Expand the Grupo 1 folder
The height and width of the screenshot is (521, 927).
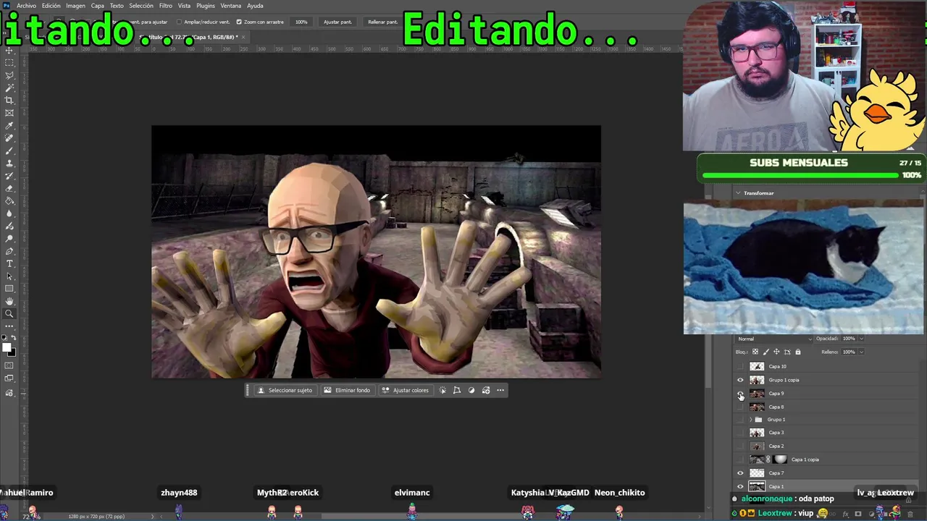pos(750,420)
